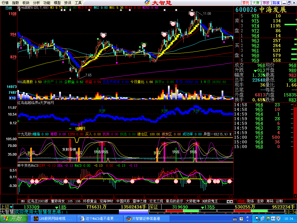Select the 106 tab
The height and width of the screenshot is (223, 297).
(x=78, y=201)
